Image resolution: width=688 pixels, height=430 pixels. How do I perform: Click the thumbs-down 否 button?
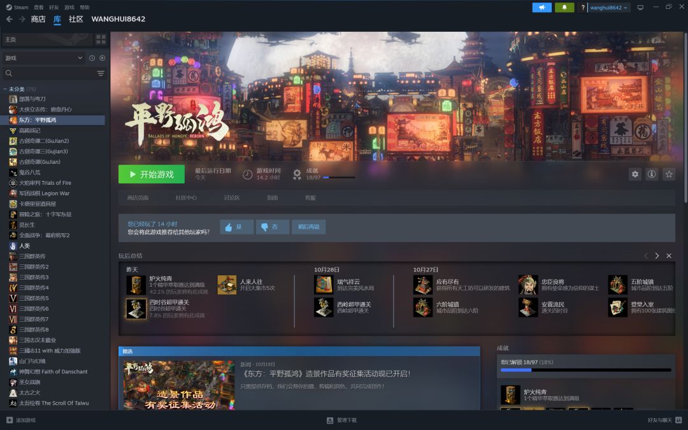(x=273, y=227)
